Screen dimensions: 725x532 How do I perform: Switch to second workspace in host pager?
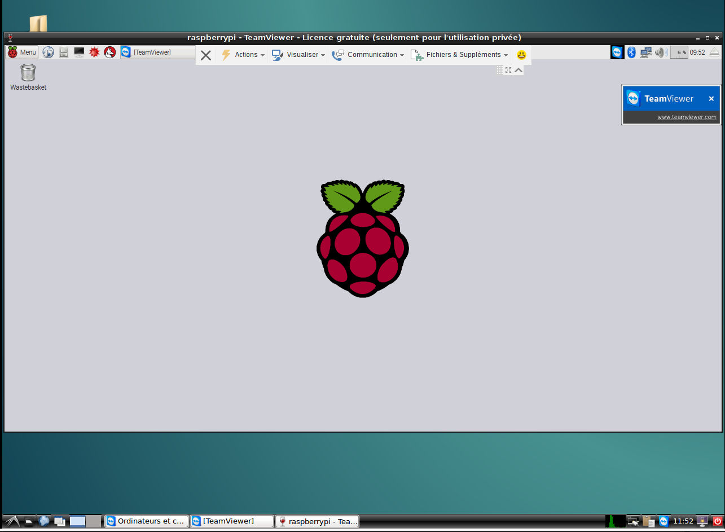tap(93, 521)
